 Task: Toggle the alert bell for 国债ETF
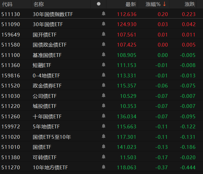coord(104,147)
